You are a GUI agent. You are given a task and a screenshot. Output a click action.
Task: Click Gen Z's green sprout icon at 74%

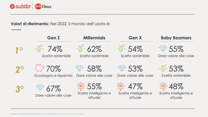pos(39,48)
